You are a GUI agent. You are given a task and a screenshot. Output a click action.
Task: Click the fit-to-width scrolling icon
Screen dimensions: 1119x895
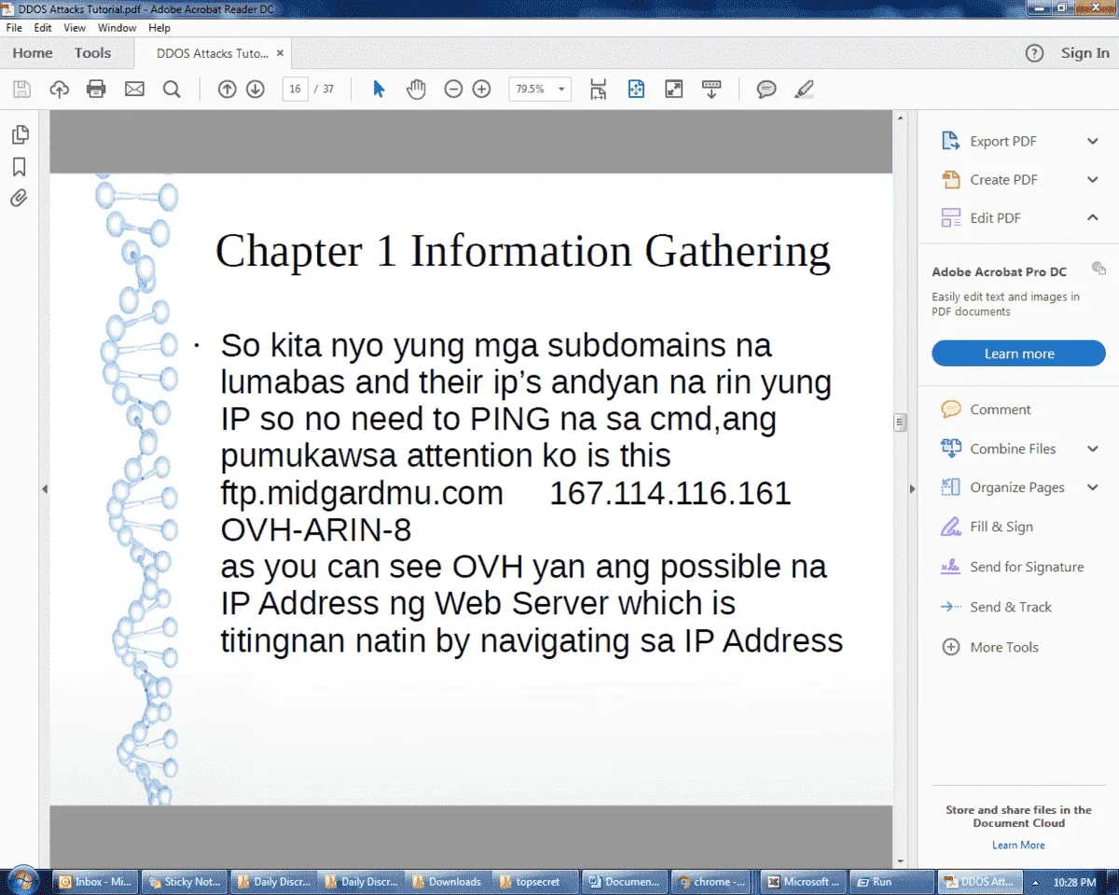pos(599,89)
